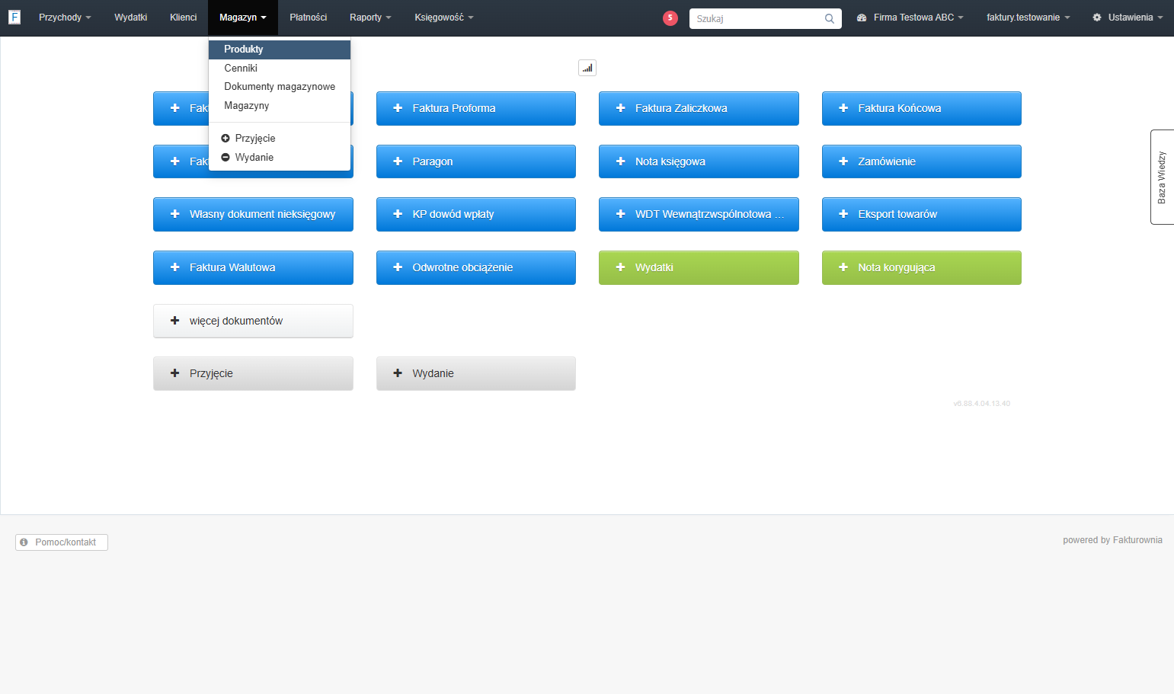Screen dimensions: 1174x694
Task: Click the Szukaj search field
Action: [766, 18]
